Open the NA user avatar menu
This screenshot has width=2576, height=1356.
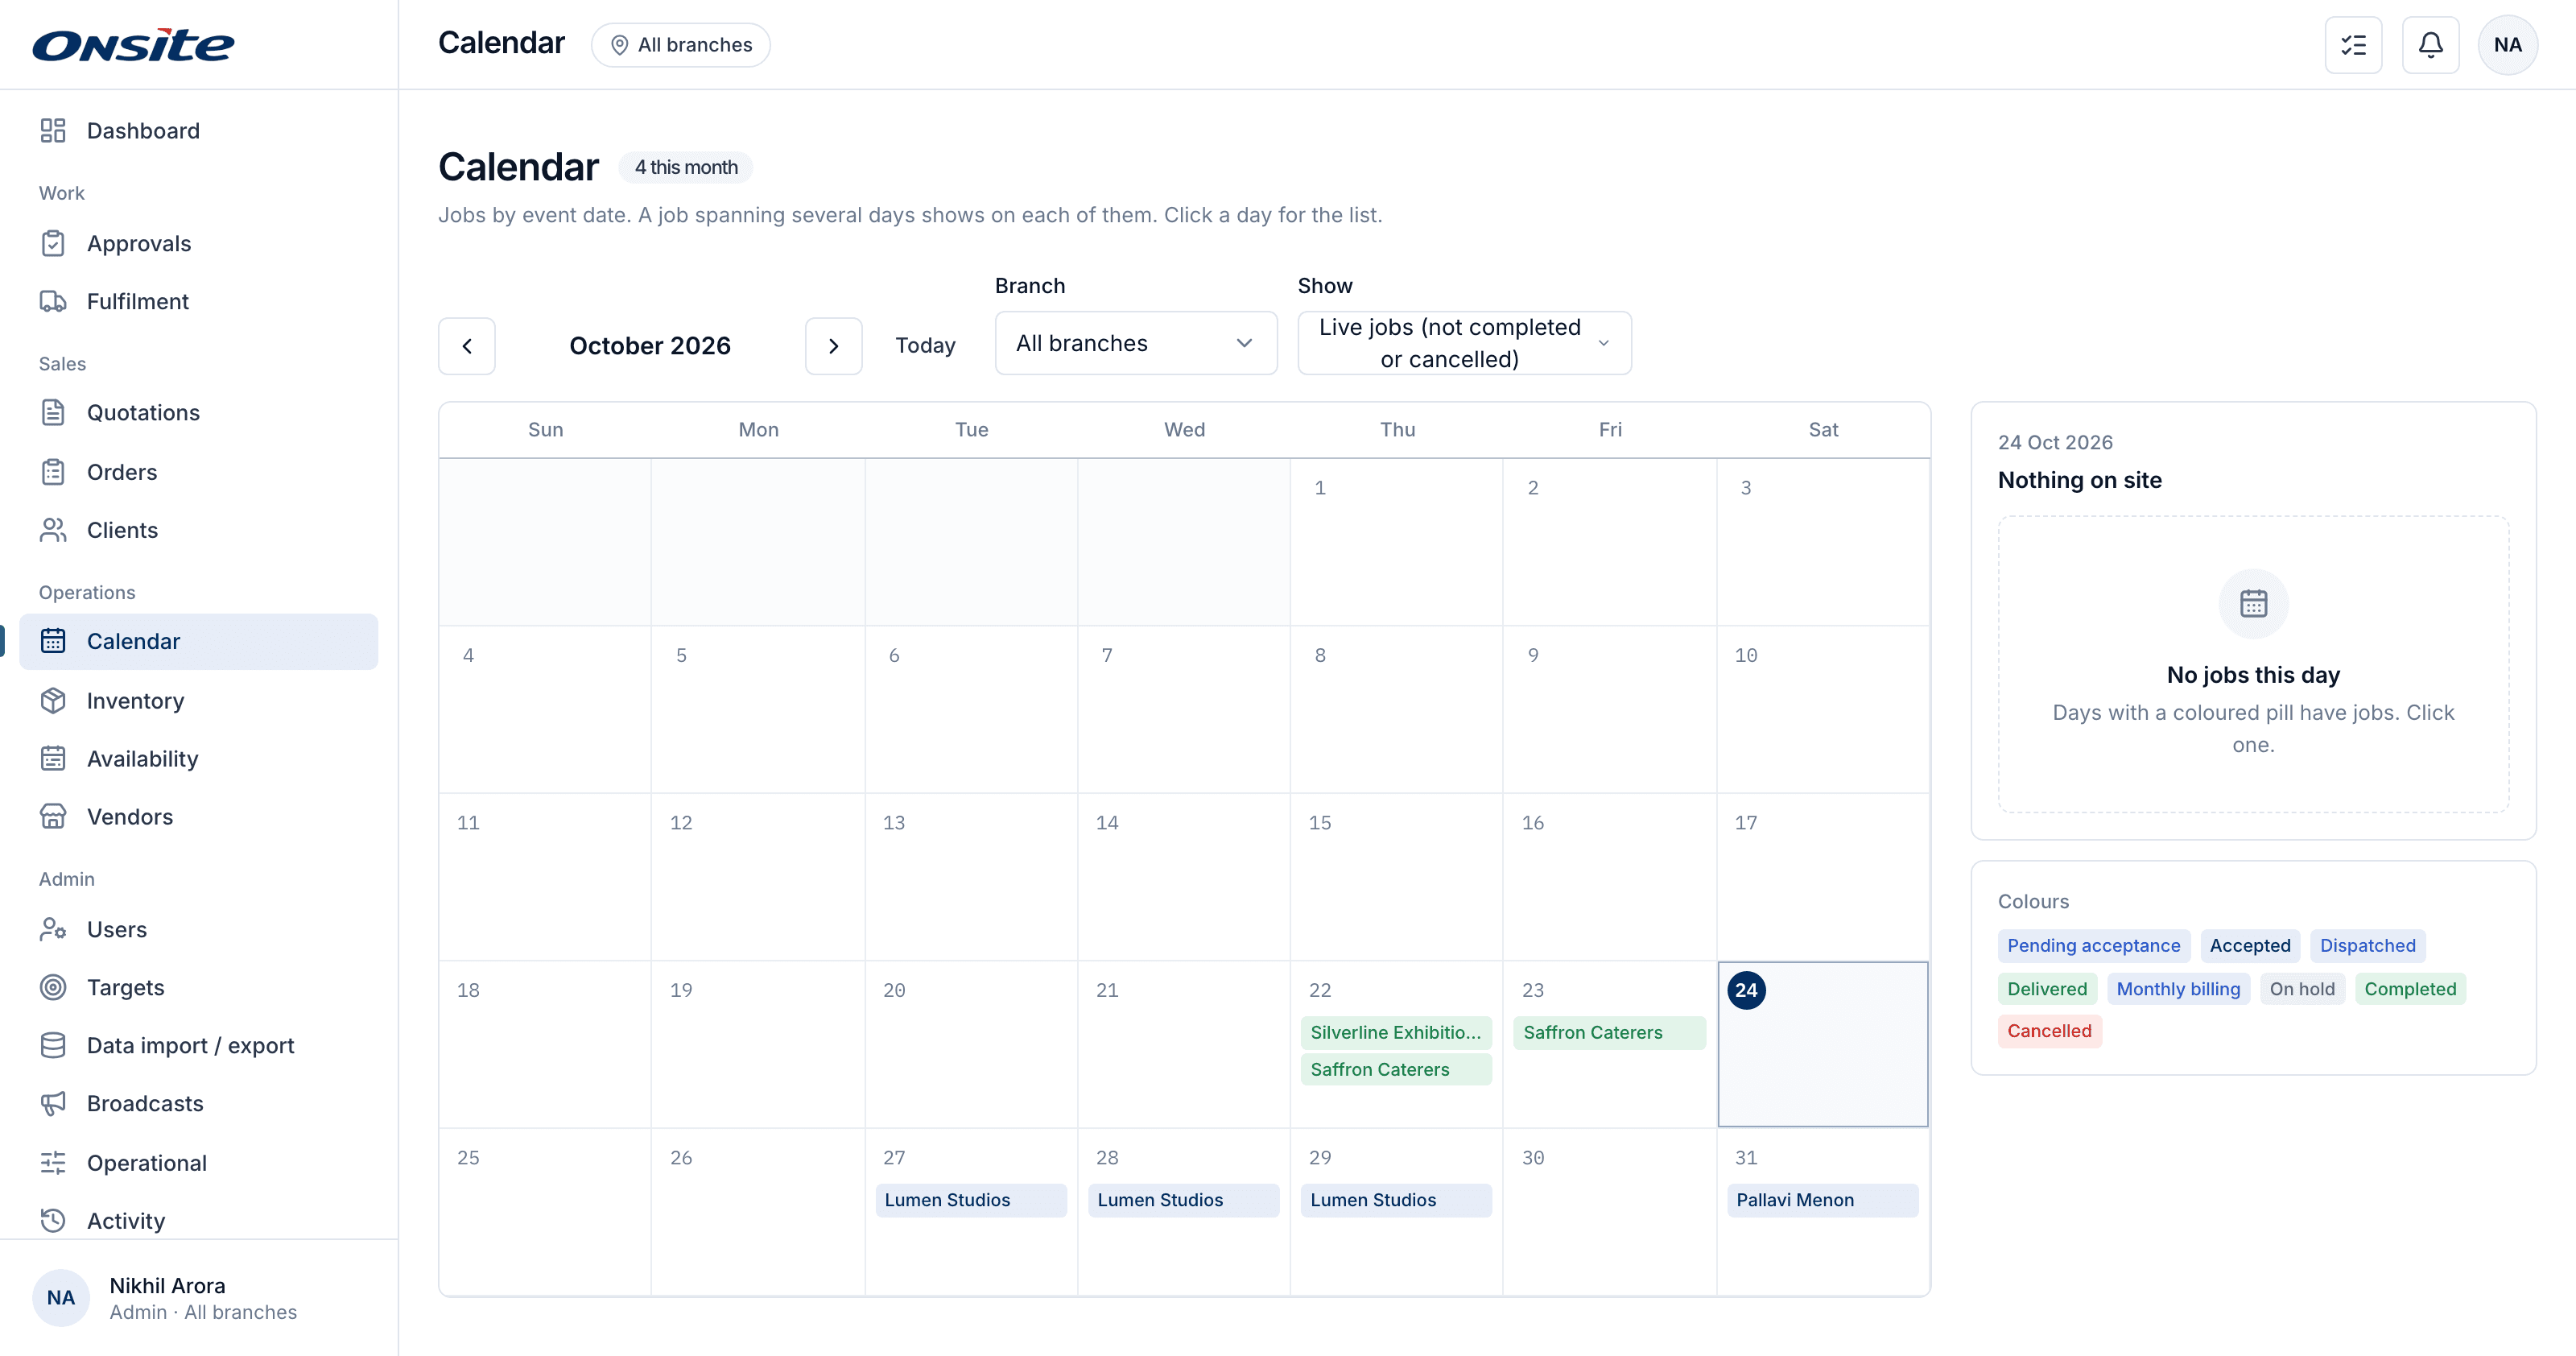click(x=2507, y=45)
